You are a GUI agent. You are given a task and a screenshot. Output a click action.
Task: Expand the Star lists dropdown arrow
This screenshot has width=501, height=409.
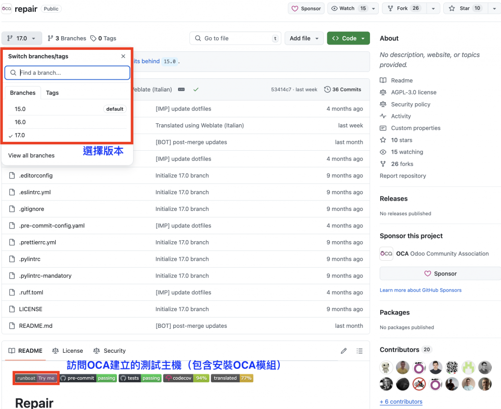[x=494, y=9]
